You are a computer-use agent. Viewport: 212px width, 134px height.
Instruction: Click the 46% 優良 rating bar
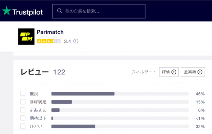click(x=120, y=94)
